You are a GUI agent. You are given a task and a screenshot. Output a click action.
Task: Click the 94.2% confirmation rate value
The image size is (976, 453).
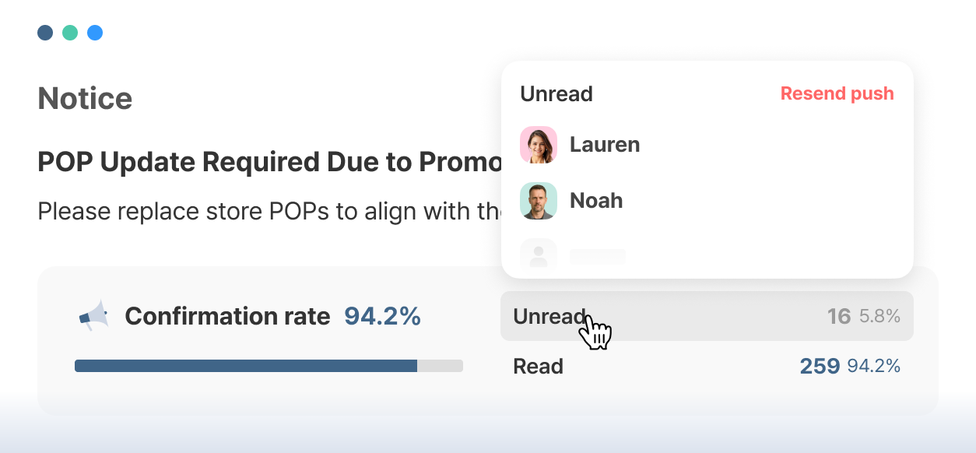click(382, 316)
